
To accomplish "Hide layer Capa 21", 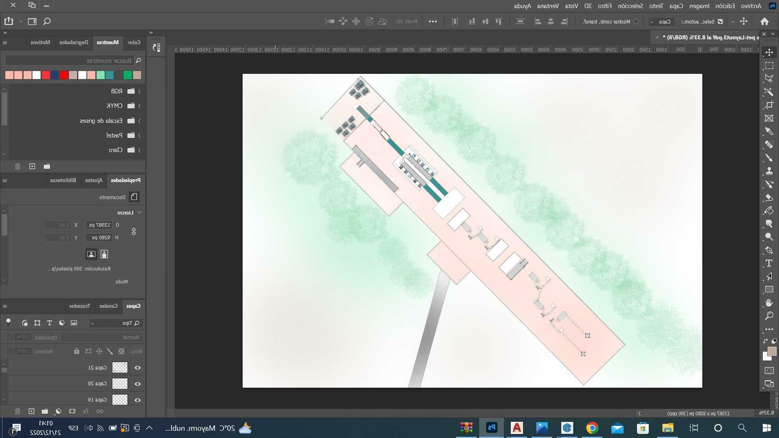I will pos(137,368).
